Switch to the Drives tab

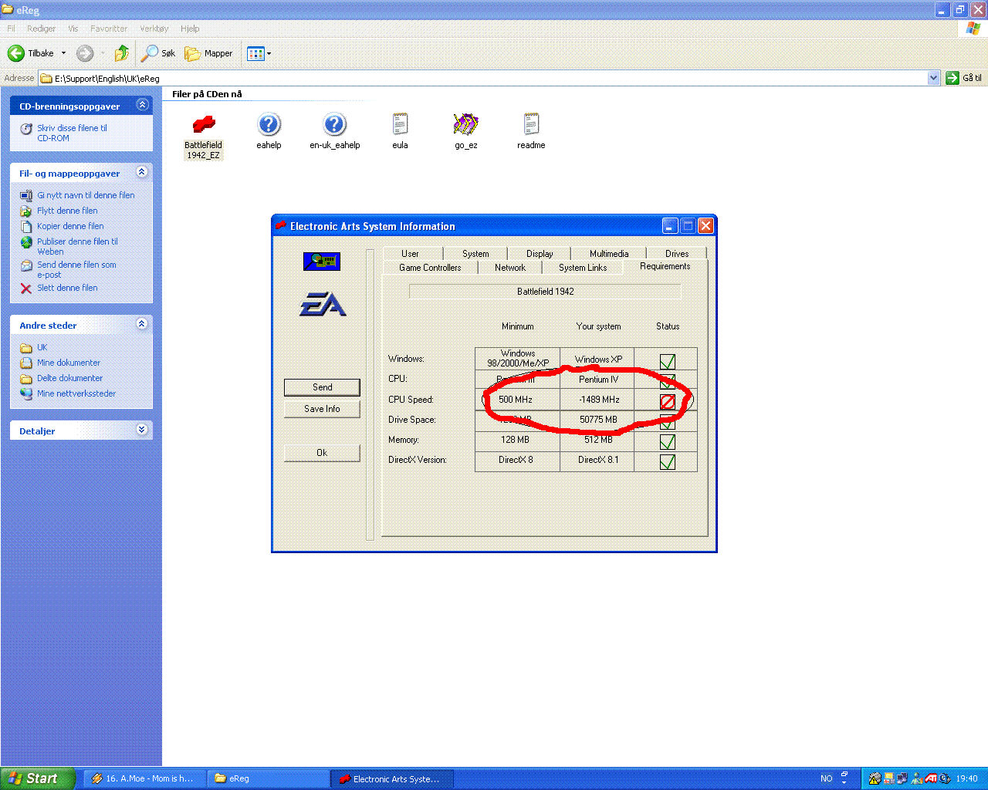click(677, 254)
